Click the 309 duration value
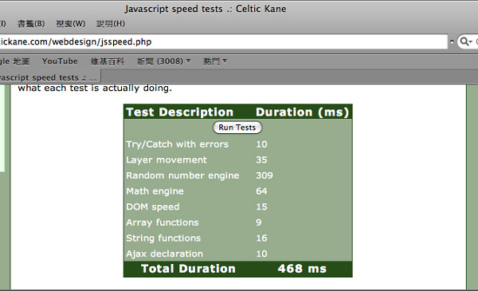Viewport: 478px width, 291px height. (x=264, y=175)
